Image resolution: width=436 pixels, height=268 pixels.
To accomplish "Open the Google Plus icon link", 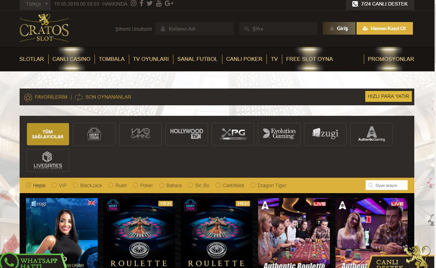I will (x=169, y=3).
